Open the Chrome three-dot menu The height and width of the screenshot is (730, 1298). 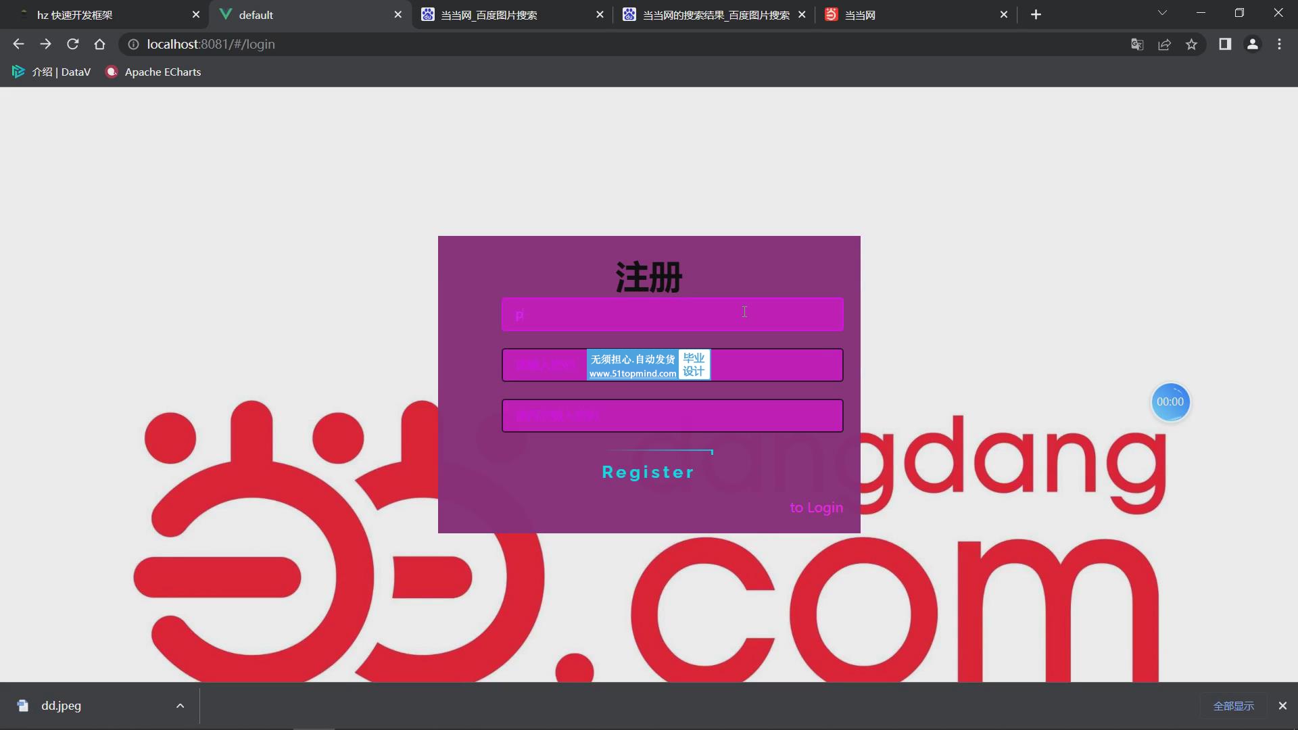1279,44
